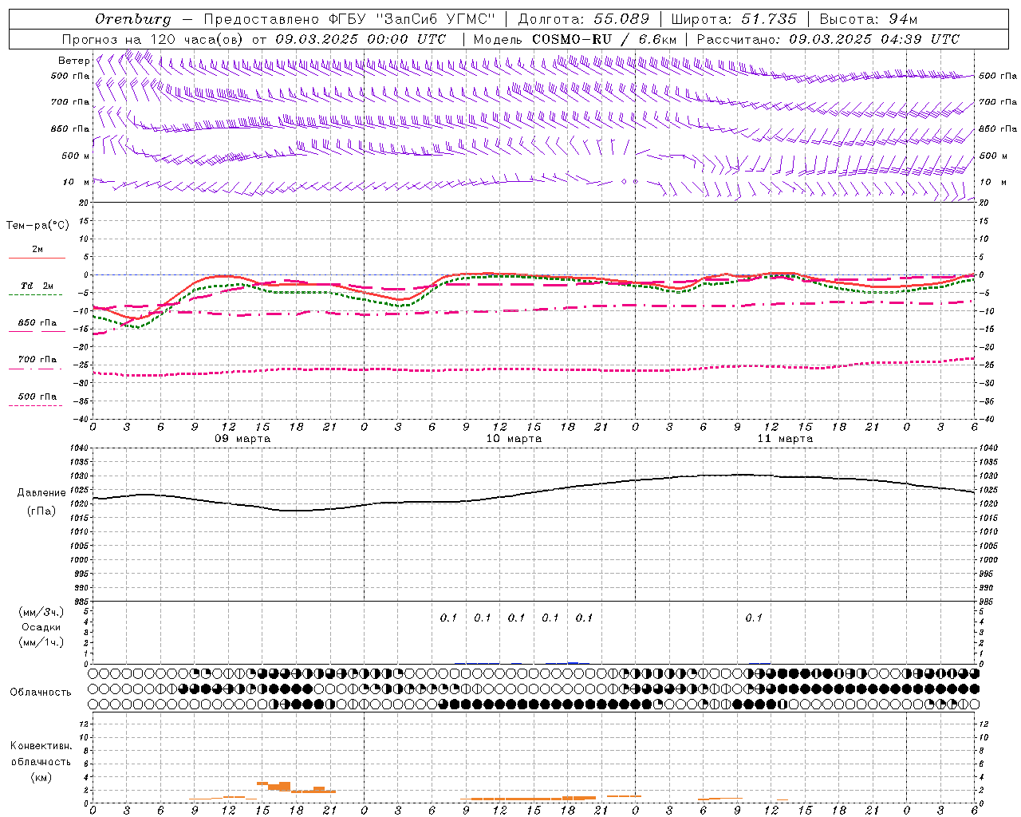Click the Высота: 94м elevation value
The height and width of the screenshot is (817, 1021).
[869, 19]
